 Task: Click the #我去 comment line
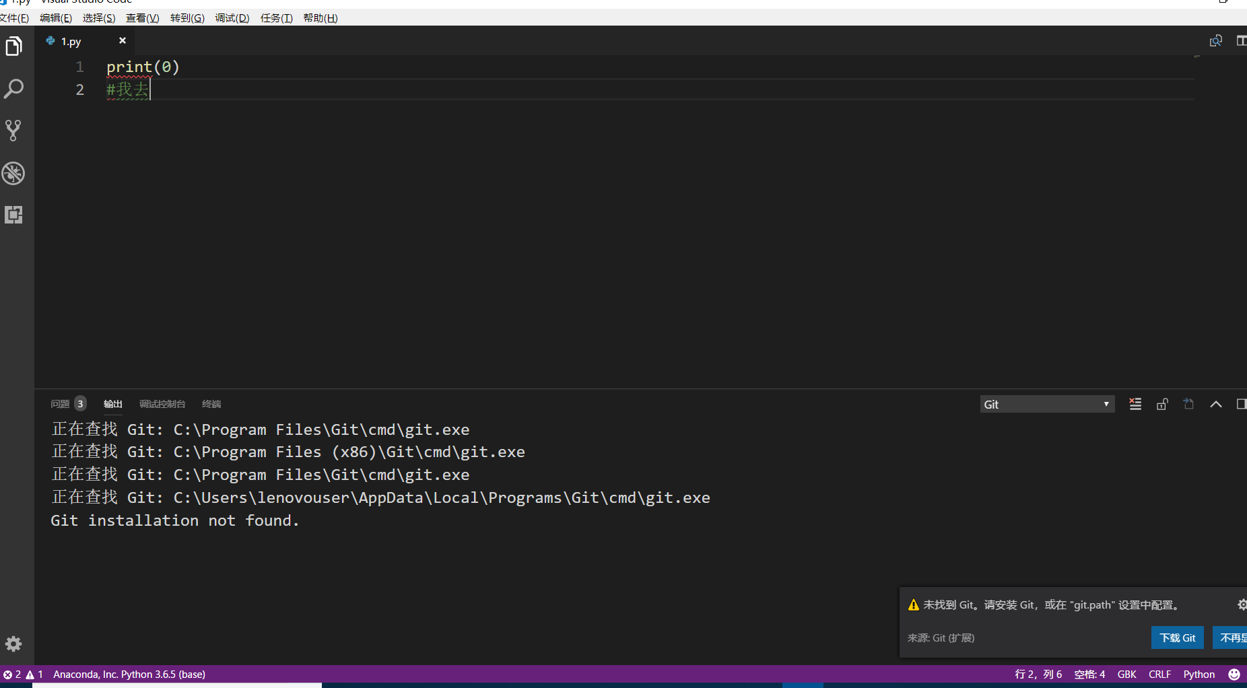(x=127, y=90)
